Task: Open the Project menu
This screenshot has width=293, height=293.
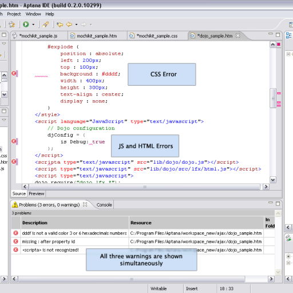Action: (x=14, y=14)
